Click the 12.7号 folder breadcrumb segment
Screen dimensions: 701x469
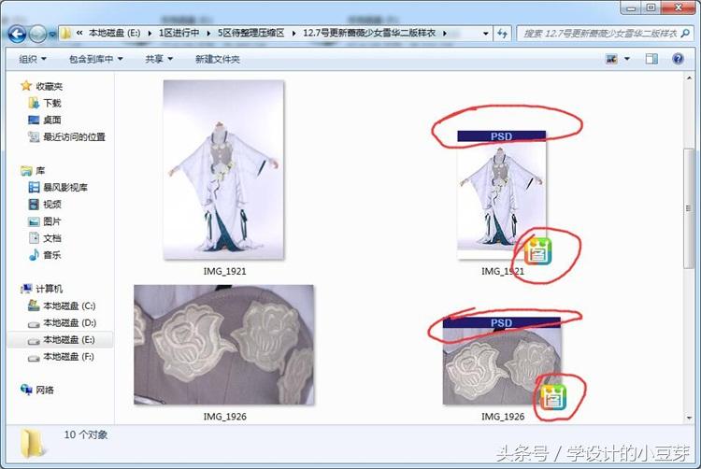point(369,33)
